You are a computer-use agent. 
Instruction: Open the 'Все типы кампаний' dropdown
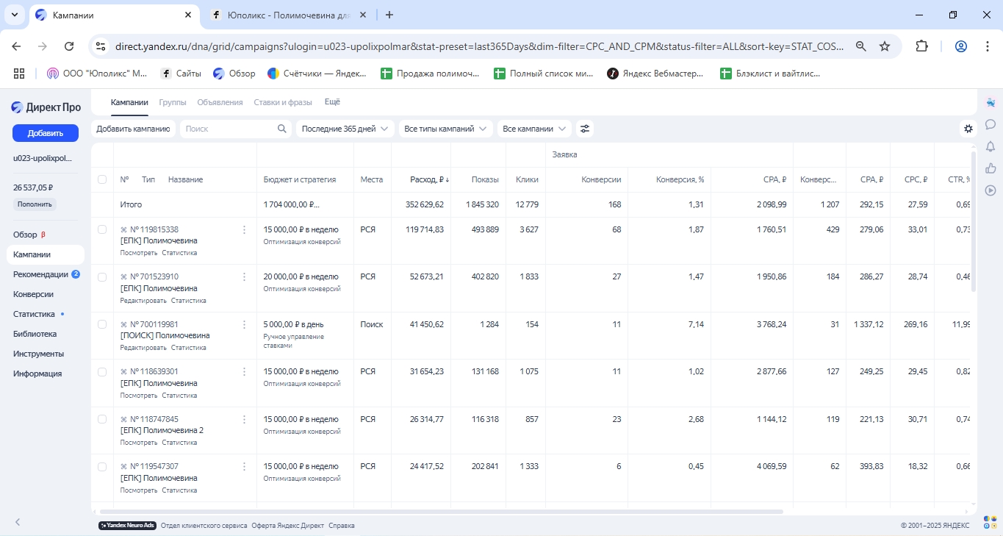(445, 129)
